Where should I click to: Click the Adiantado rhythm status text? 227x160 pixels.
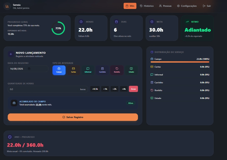(198, 30)
